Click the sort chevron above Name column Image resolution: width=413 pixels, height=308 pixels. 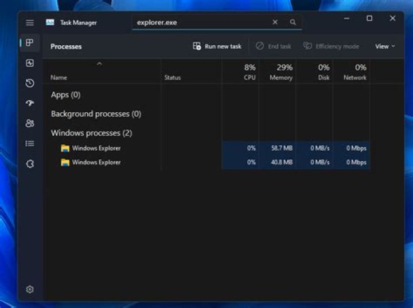(99, 64)
